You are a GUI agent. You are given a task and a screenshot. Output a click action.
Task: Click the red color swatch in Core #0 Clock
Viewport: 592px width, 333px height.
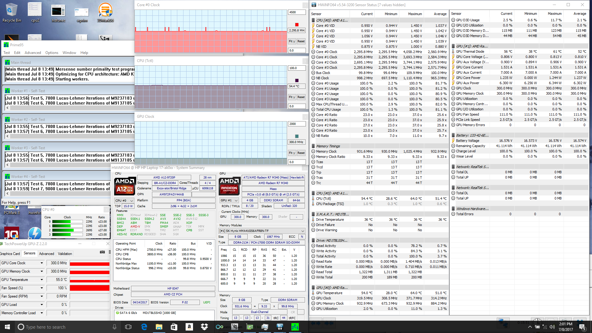(x=297, y=25)
